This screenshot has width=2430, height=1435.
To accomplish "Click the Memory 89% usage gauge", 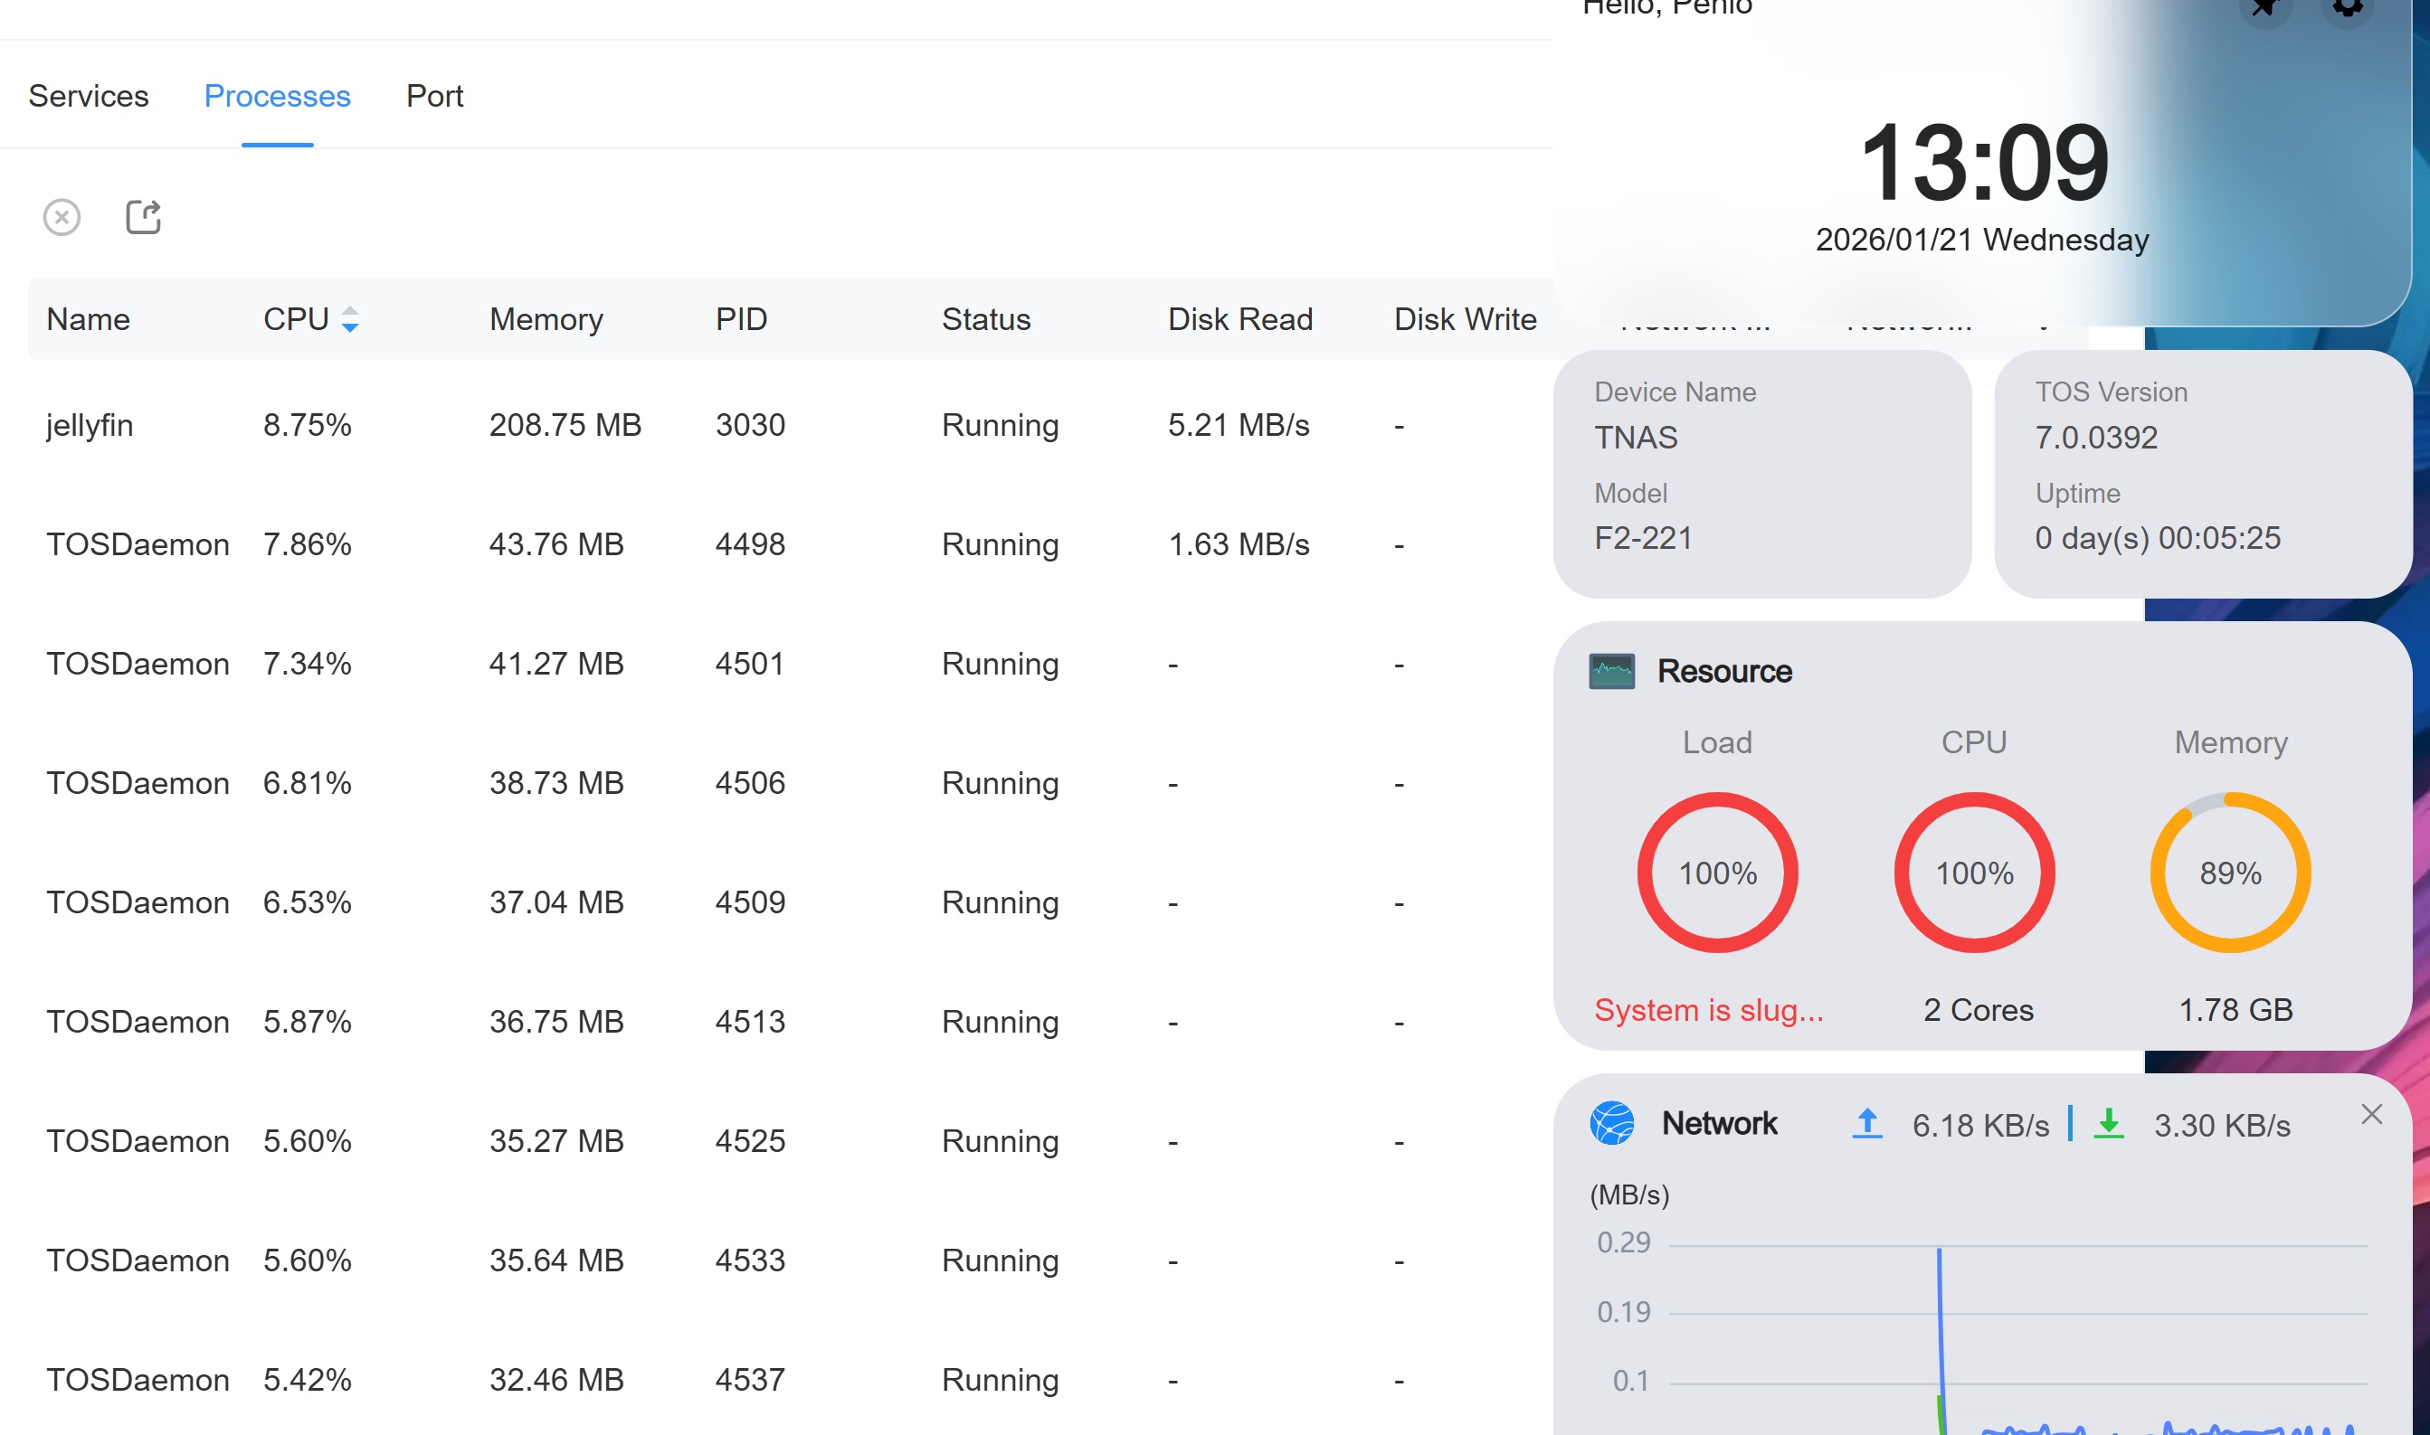I will 2230,873.
